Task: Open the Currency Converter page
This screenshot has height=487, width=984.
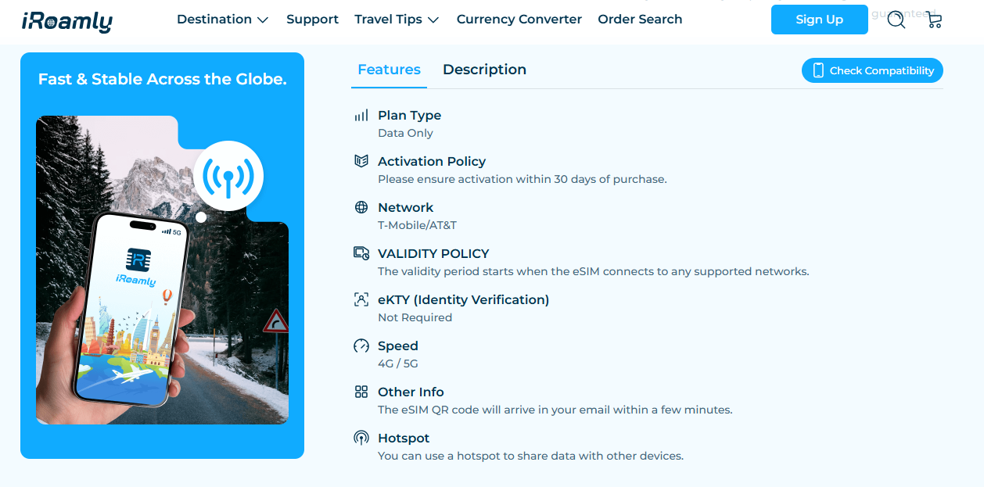Action: (x=519, y=20)
